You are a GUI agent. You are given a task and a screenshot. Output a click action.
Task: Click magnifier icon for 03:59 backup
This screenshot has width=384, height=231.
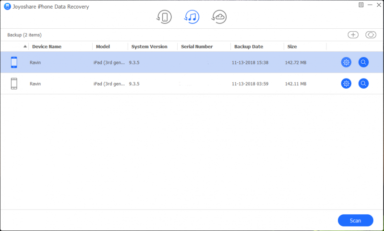coord(363,83)
